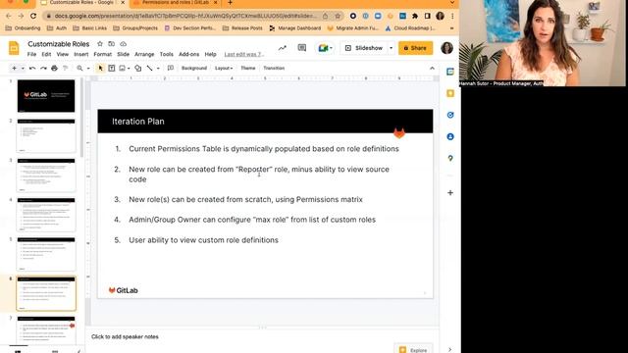Expand the Slideshow options dropdown arrow

pos(391,48)
